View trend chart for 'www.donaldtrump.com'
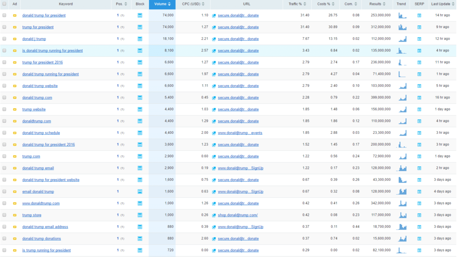The height and width of the screenshot is (257, 458). pos(402,203)
